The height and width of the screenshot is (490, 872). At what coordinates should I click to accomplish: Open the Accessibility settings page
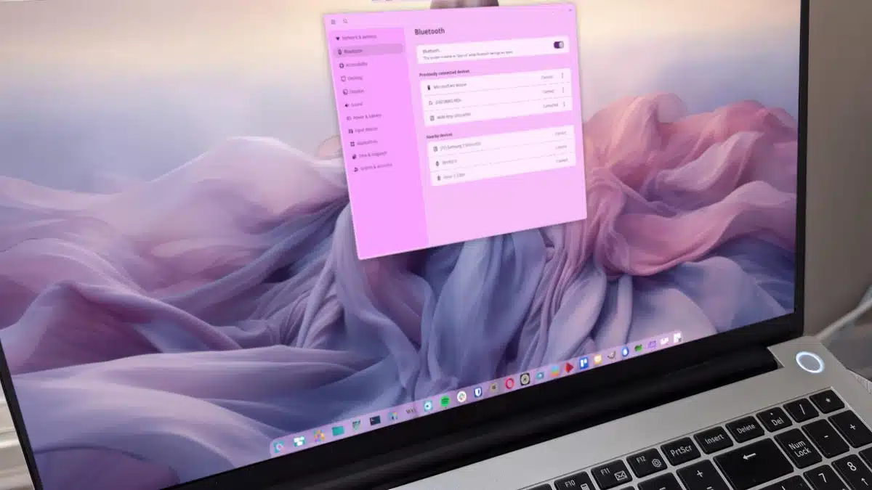pos(353,65)
